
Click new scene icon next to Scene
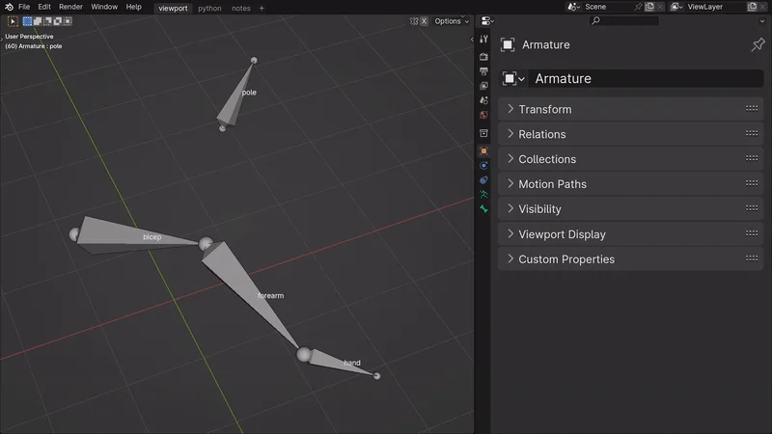[649, 7]
